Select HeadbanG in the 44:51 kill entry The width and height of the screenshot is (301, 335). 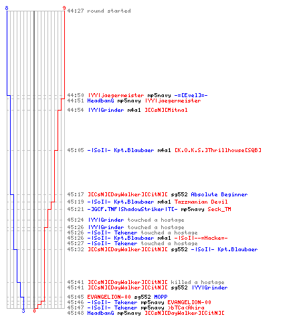(100, 100)
